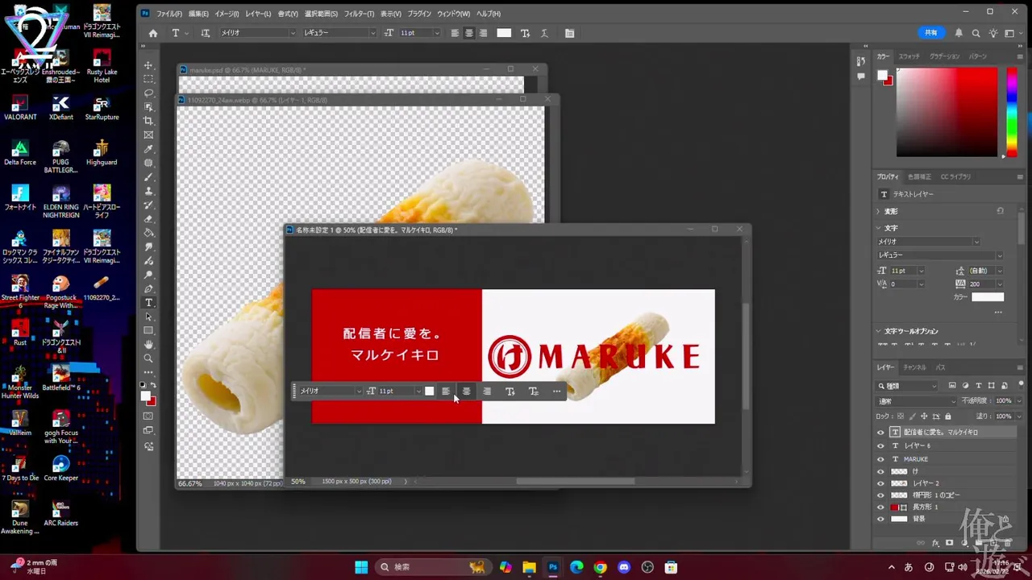Open more options in floating text bar
1032x580 pixels.
coord(556,391)
